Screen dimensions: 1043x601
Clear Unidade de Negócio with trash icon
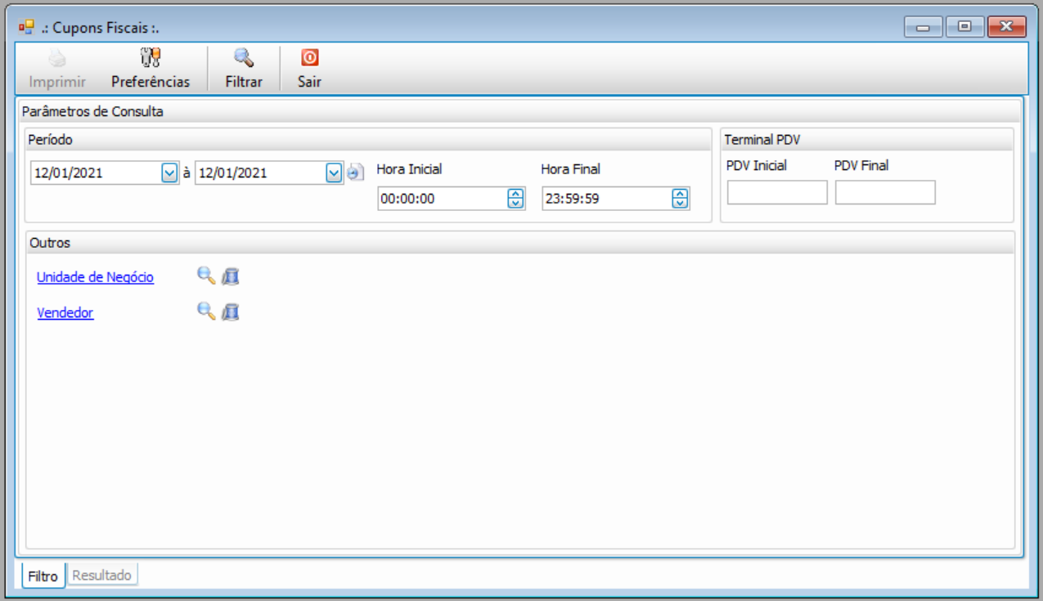click(231, 276)
